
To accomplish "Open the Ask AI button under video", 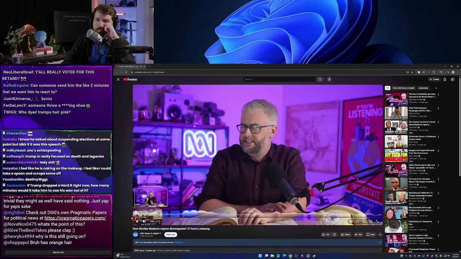I will (358, 235).
